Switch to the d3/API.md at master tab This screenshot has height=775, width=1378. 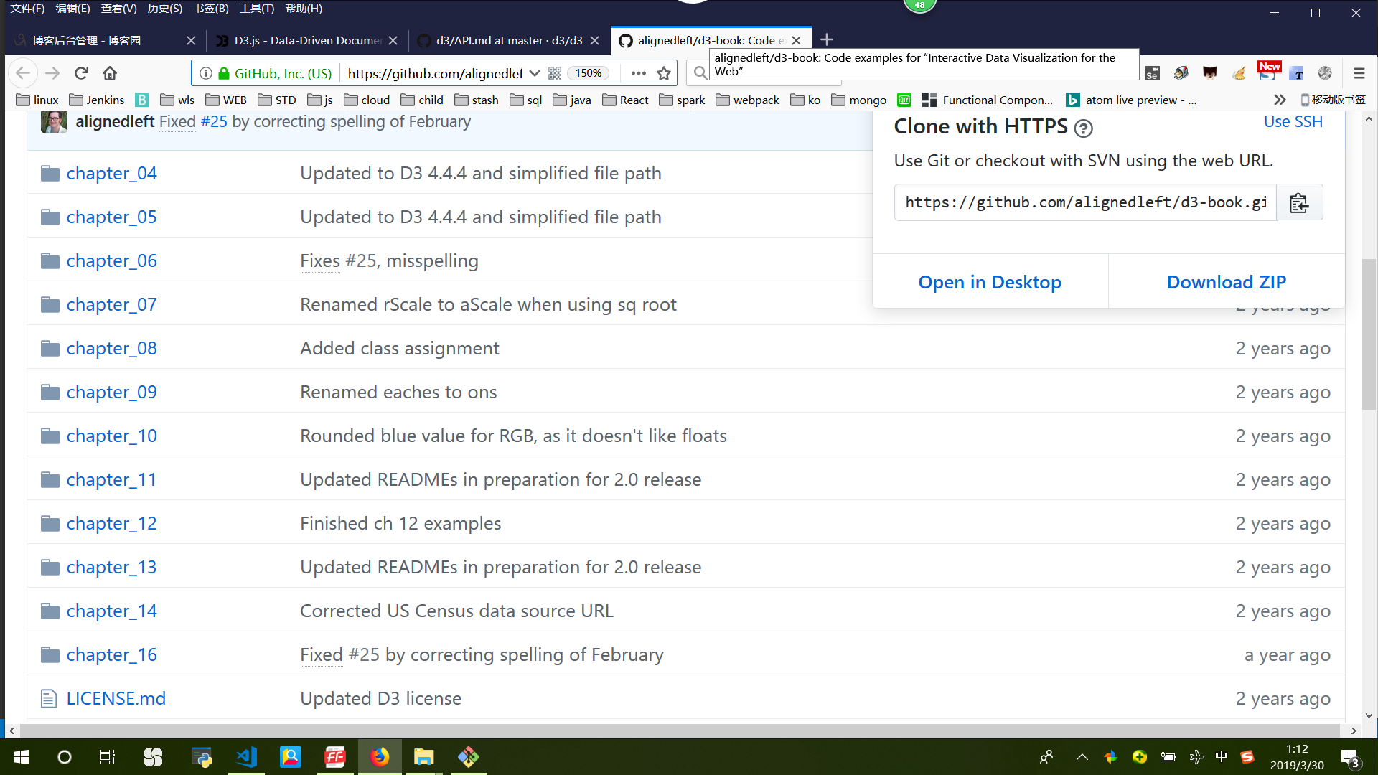click(x=508, y=41)
